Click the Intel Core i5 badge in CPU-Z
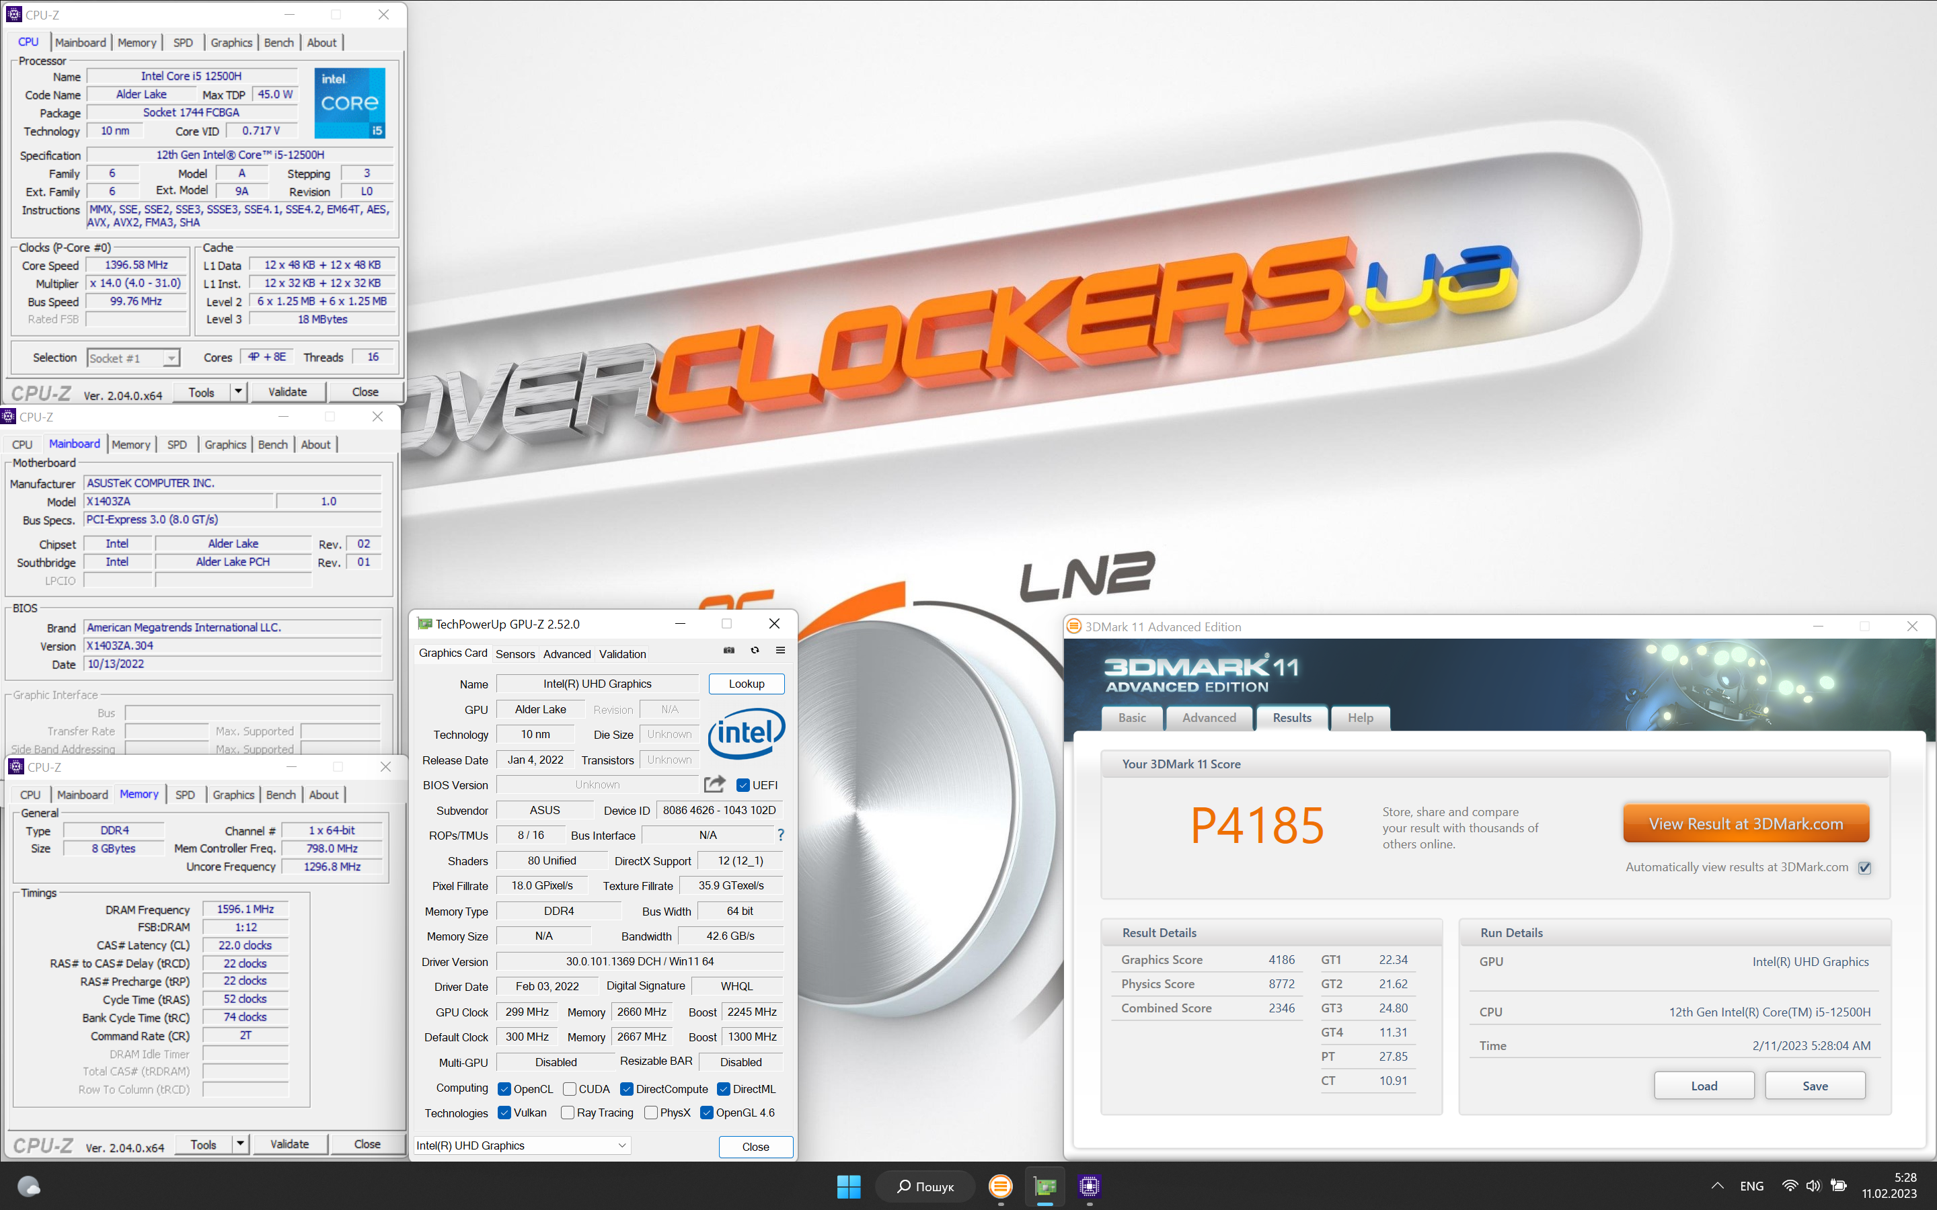Viewport: 1937px width, 1210px height. [350, 102]
